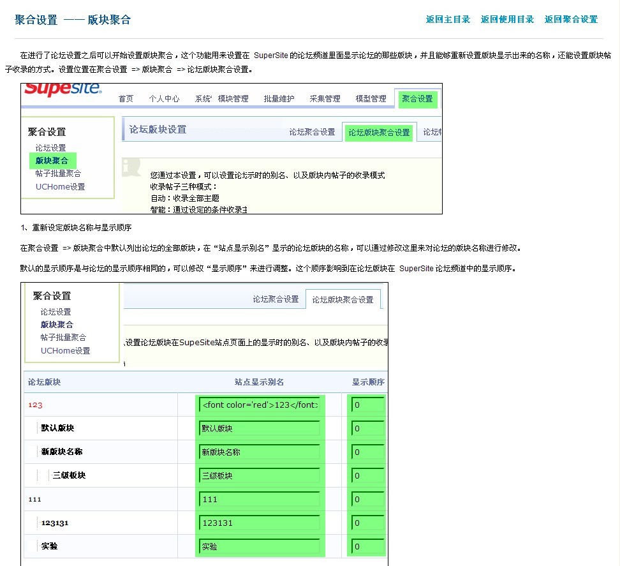Click 帖子批量聚合 in the second screenshot sidebar

pyautogui.click(x=63, y=337)
